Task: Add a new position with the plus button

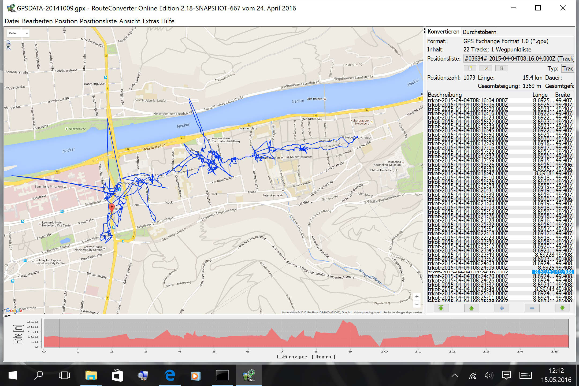Action: point(502,308)
